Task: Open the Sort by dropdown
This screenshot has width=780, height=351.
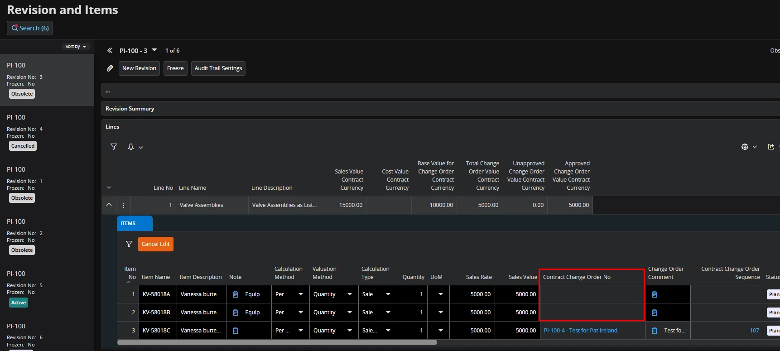Action: pyautogui.click(x=76, y=47)
